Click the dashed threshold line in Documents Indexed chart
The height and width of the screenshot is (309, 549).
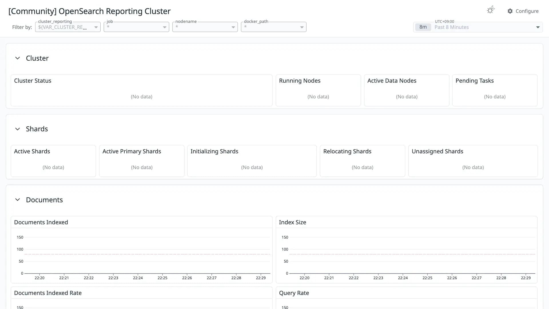click(147, 254)
